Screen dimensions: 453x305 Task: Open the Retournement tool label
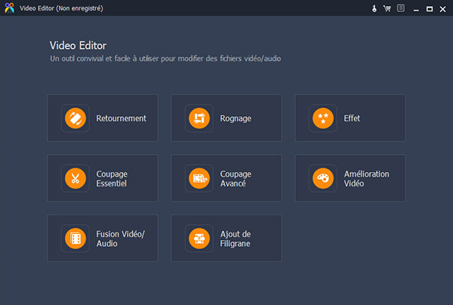point(121,119)
